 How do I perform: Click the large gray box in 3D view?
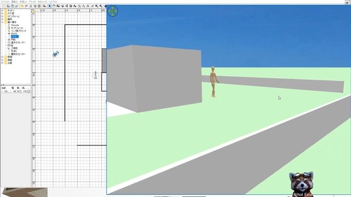pyautogui.click(x=155, y=79)
